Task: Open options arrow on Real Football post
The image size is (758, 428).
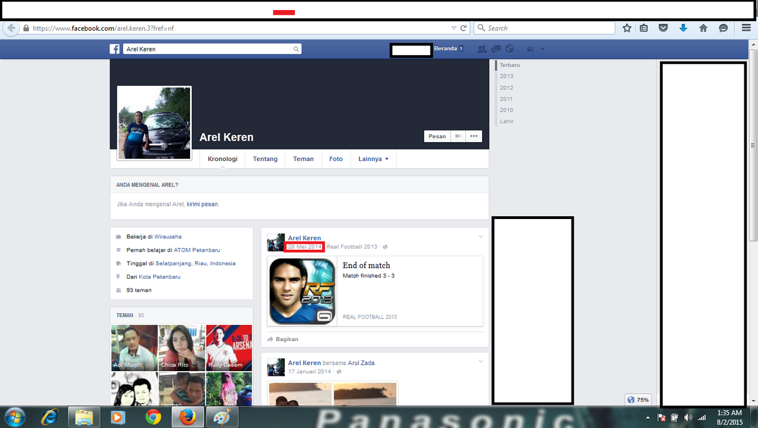Action: pos(481,237)
